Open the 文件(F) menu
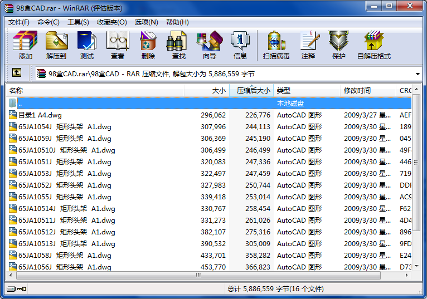427x299 pixels. click(x=19, y=22)
